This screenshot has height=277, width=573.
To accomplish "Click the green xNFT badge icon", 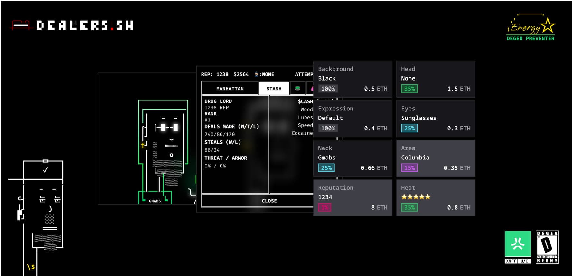I will coord(518,244).
